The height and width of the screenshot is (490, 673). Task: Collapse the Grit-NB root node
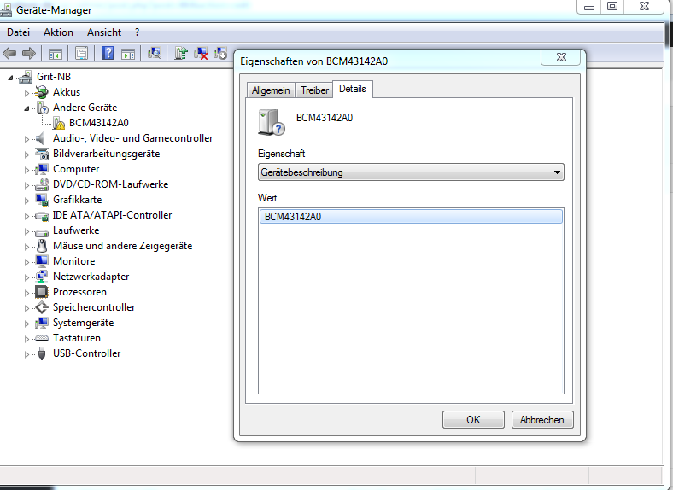coord(11,78)
